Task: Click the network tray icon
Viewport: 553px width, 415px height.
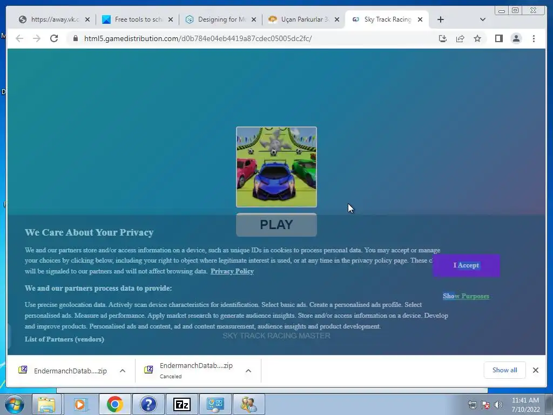Action: (472, 405)
